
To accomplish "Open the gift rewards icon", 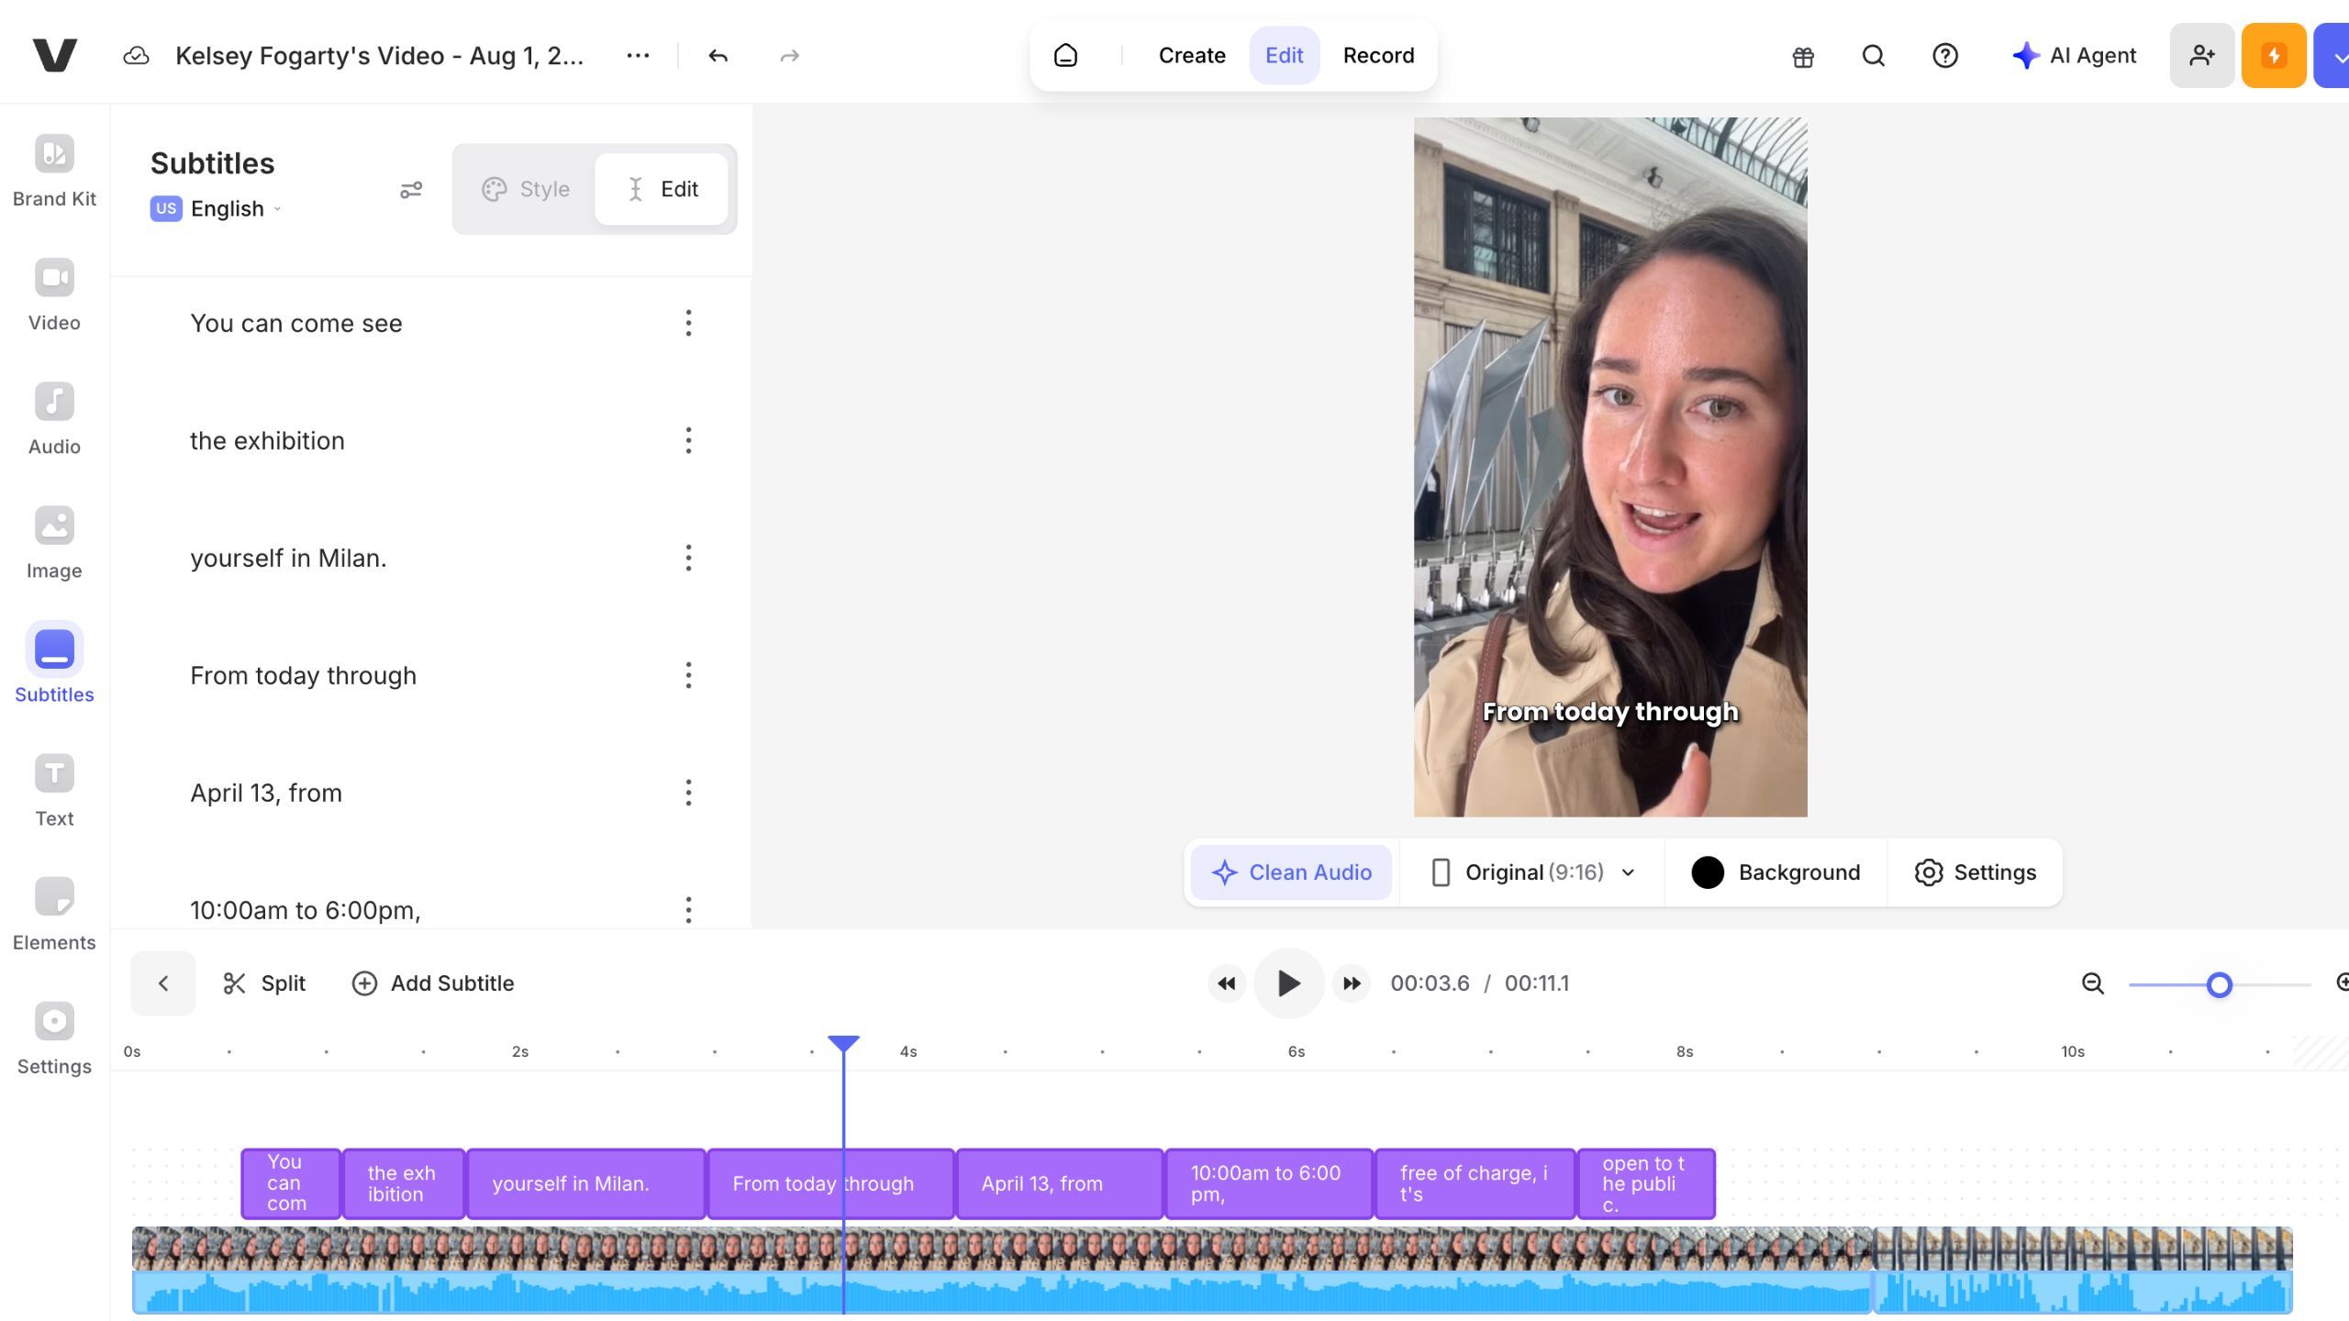I will pos(1803,57).
